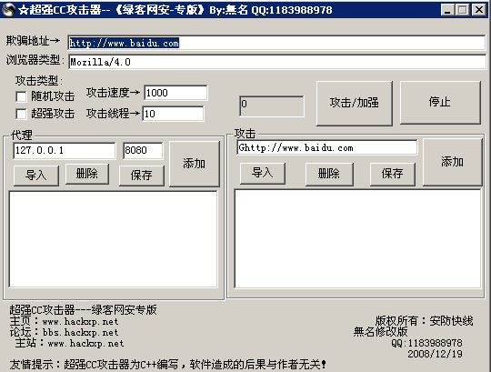The width and height of the screenshot is (491, 372).
Task: Click 添加 button in 代理 group
Action: tap(195, 164)
